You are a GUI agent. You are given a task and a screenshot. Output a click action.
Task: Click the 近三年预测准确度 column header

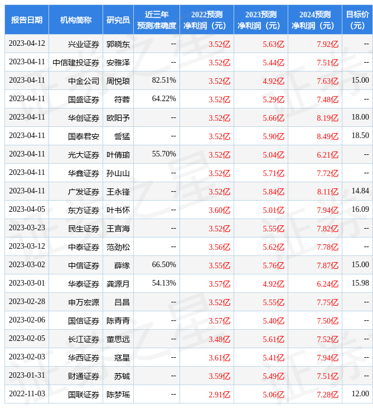(x=157, y=20)
